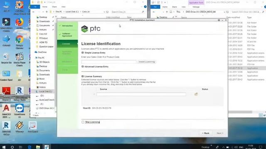Screen dimensions: 266x149
Task: Open Manage tab in DVD Drive explorer window
Action: pos(196,7)
